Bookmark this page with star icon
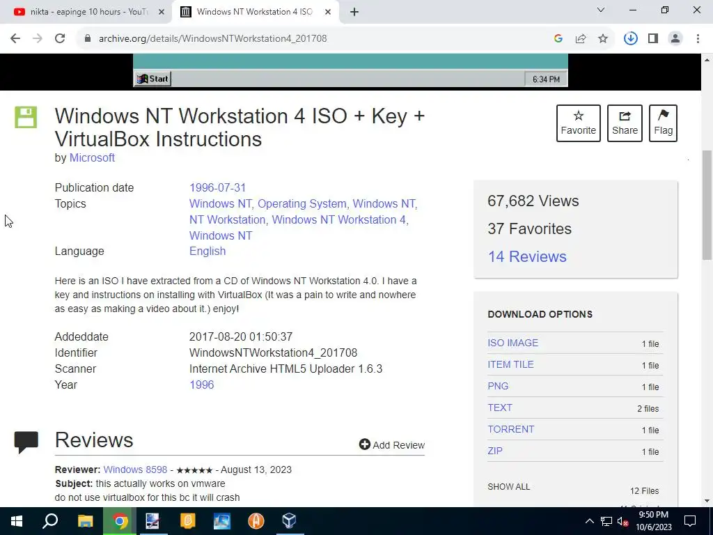The image size is (713, 535). tap(603, 39)
